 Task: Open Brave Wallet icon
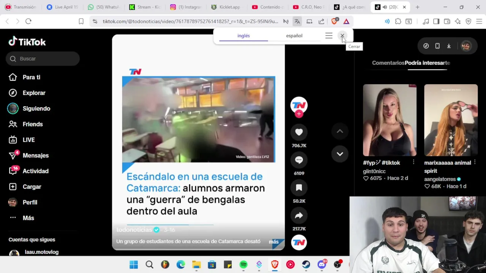pos(447,21)
